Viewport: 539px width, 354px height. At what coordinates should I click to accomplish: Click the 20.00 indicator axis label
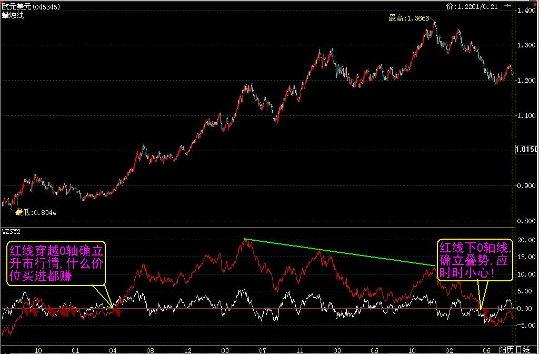pyautogui.click(x=526, y=240)
